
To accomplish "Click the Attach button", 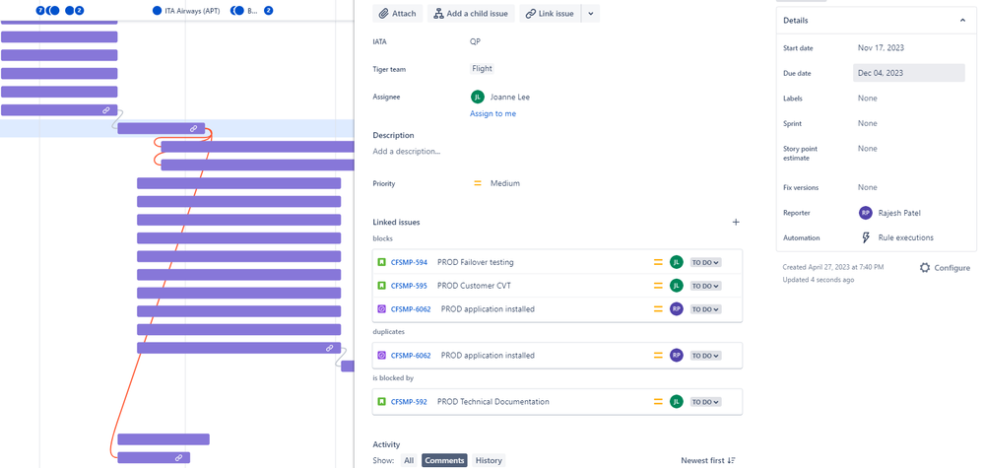I will coord(397,13).
